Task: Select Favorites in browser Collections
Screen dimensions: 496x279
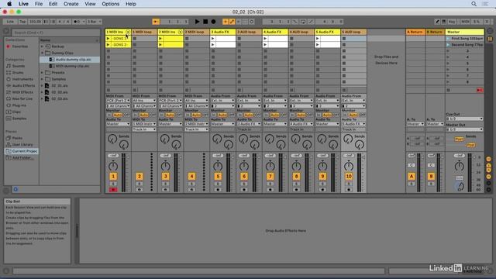Action: pos(19,46)
